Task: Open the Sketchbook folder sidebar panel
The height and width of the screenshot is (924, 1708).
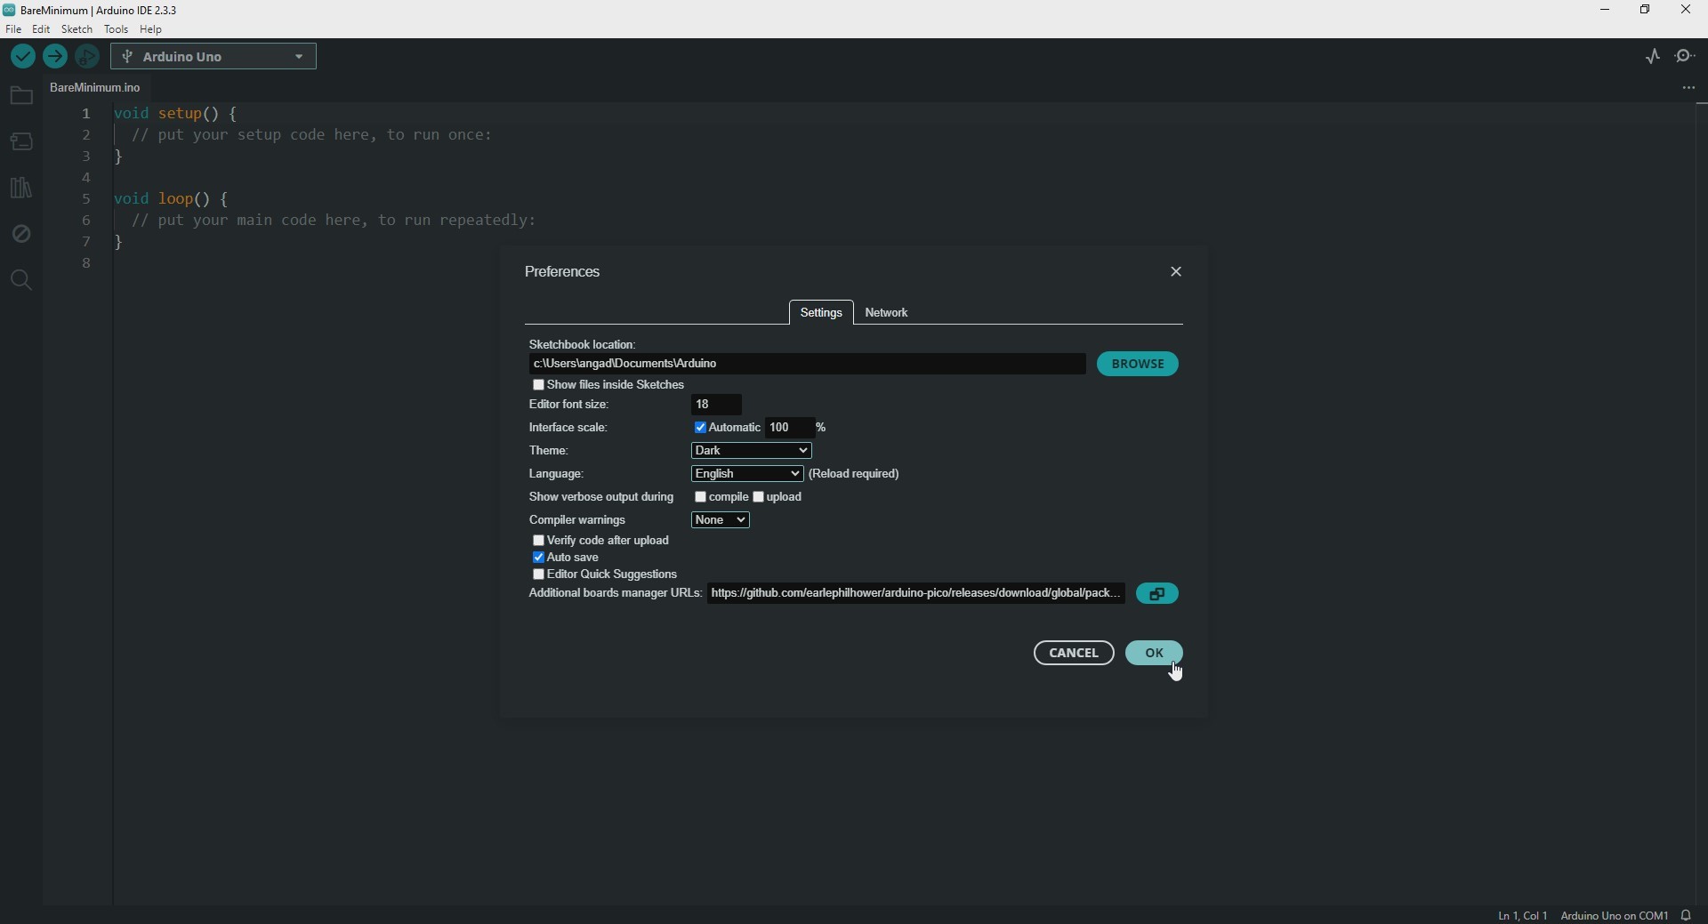Action: [x=21, y=96]
